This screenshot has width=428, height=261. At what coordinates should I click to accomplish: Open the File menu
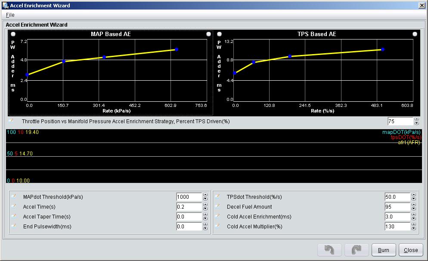10,15
